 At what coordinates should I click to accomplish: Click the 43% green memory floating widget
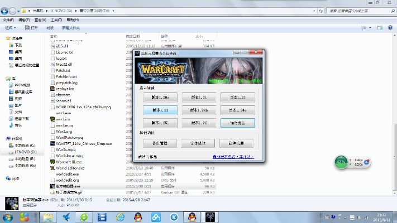(341, 162)
